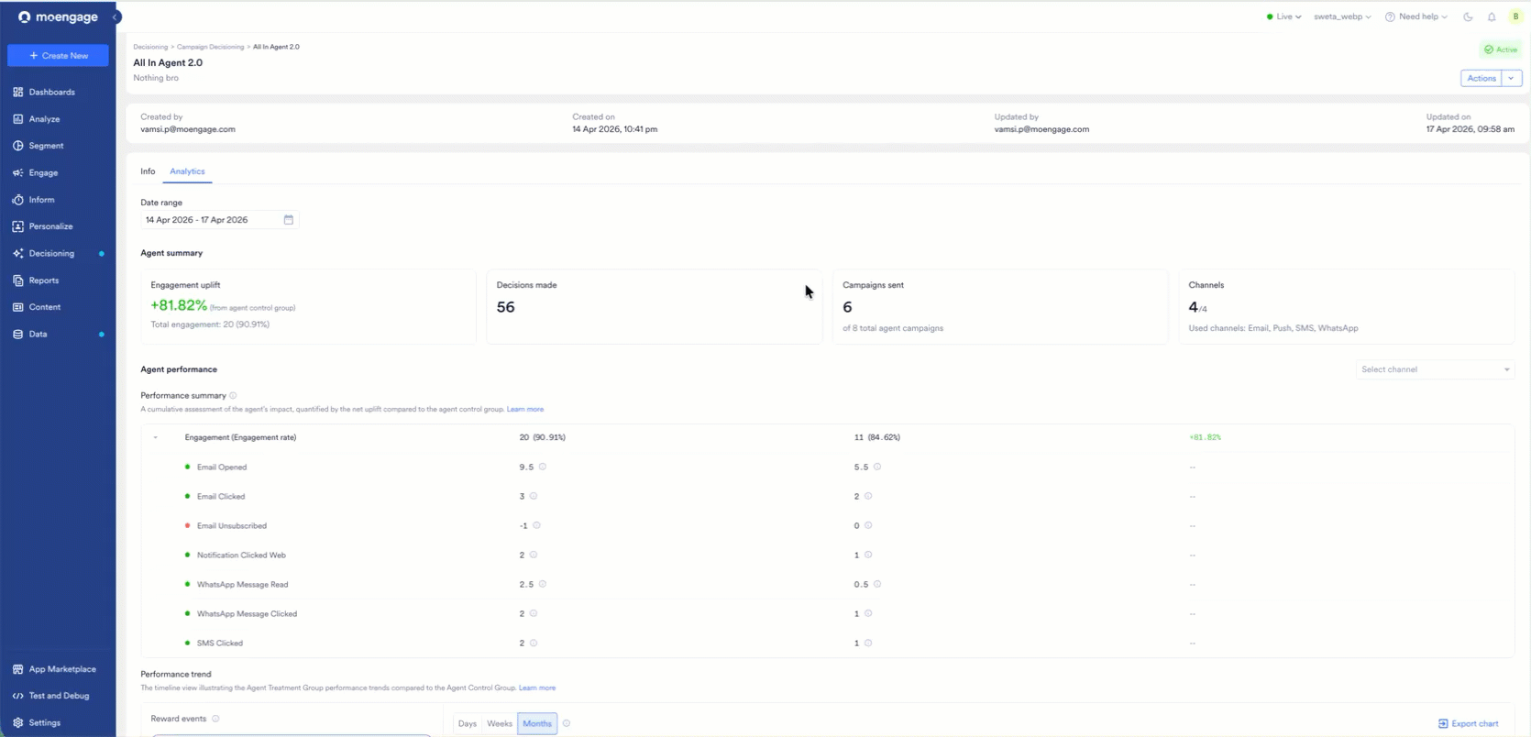
Task: Collapse the Engagement rate row
Action: (x=156, y=437)
